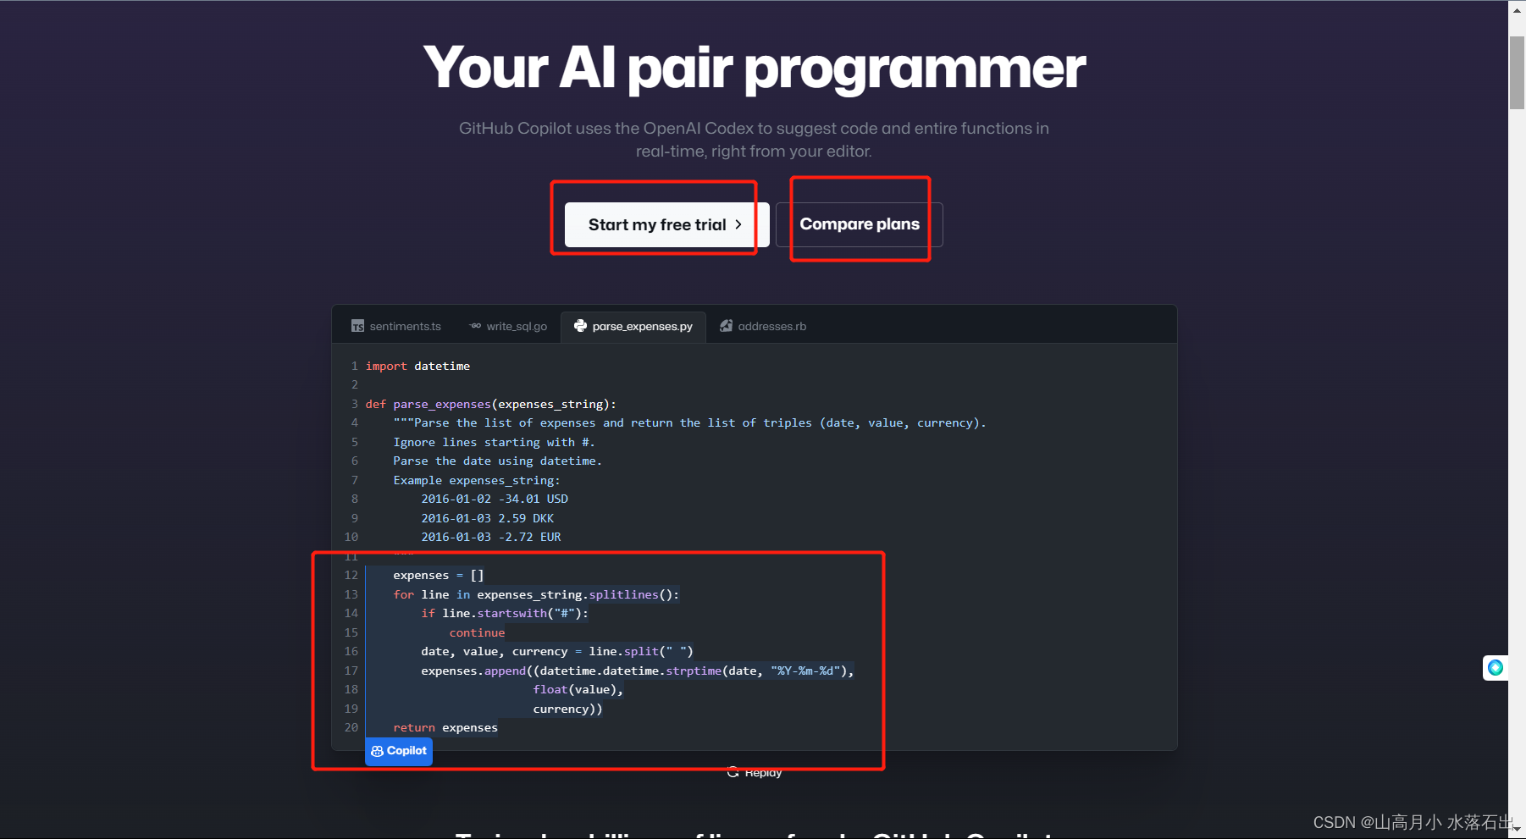
Task: Click the arrow inside Start my free trial
Action: [x=738, y=224]
